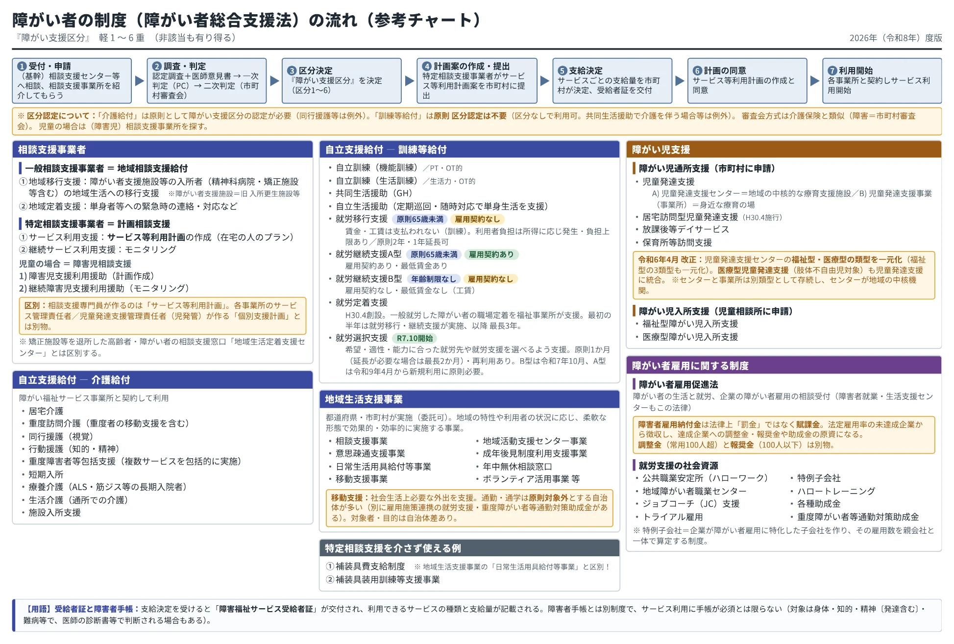Click the R7.10開始 tag next to 就労選択支援

pyautogui.click(x=415, y=338)
